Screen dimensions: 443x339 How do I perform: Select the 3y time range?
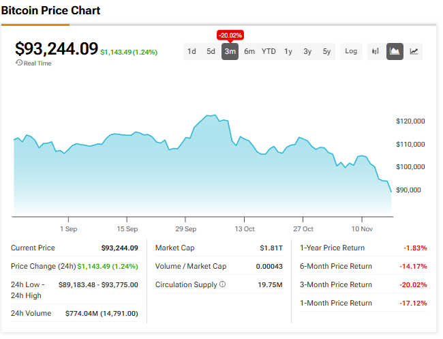pyautogui.click(x=307, y=51)
